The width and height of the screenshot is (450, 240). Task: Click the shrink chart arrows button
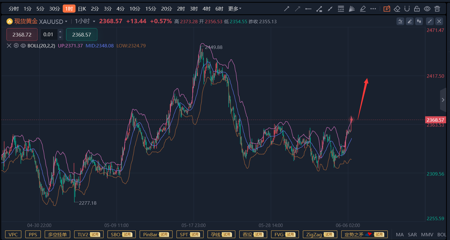click(430, 21)
